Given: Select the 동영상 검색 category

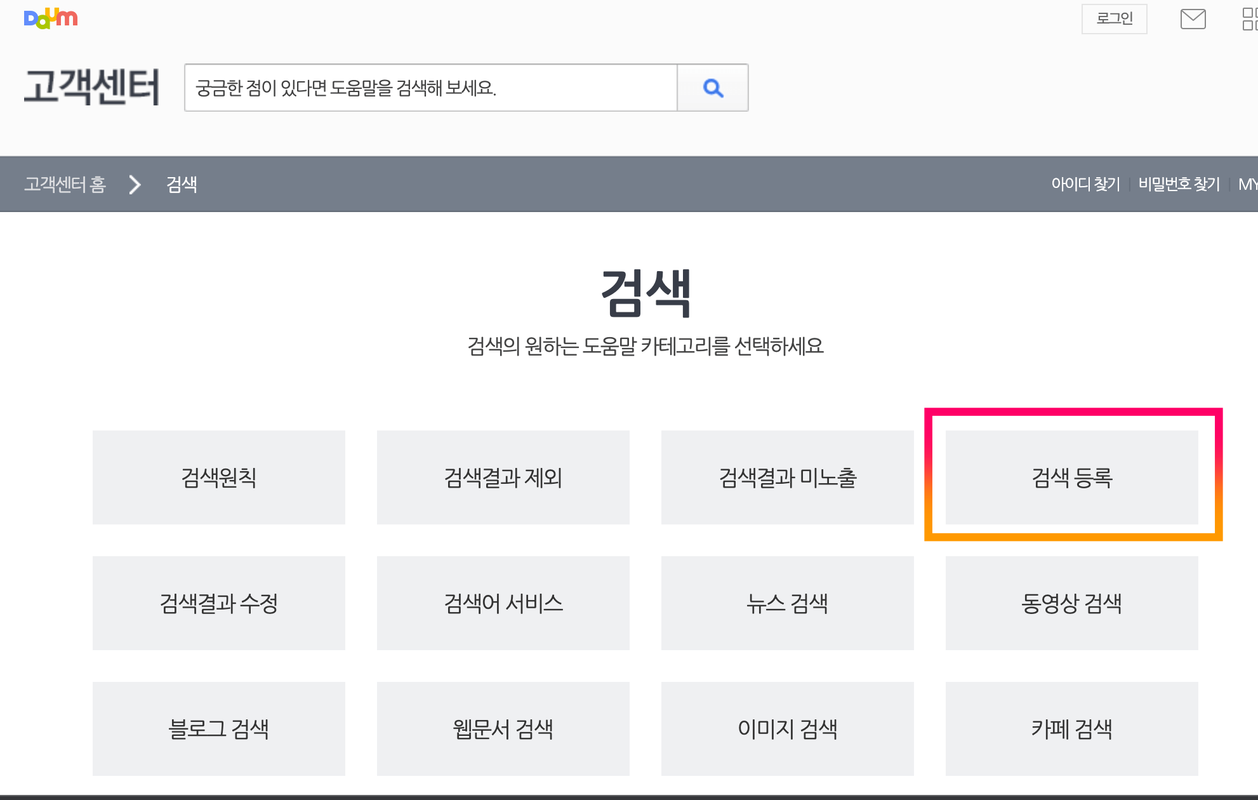Looking at the screenshot, I should pos(1072,603).
